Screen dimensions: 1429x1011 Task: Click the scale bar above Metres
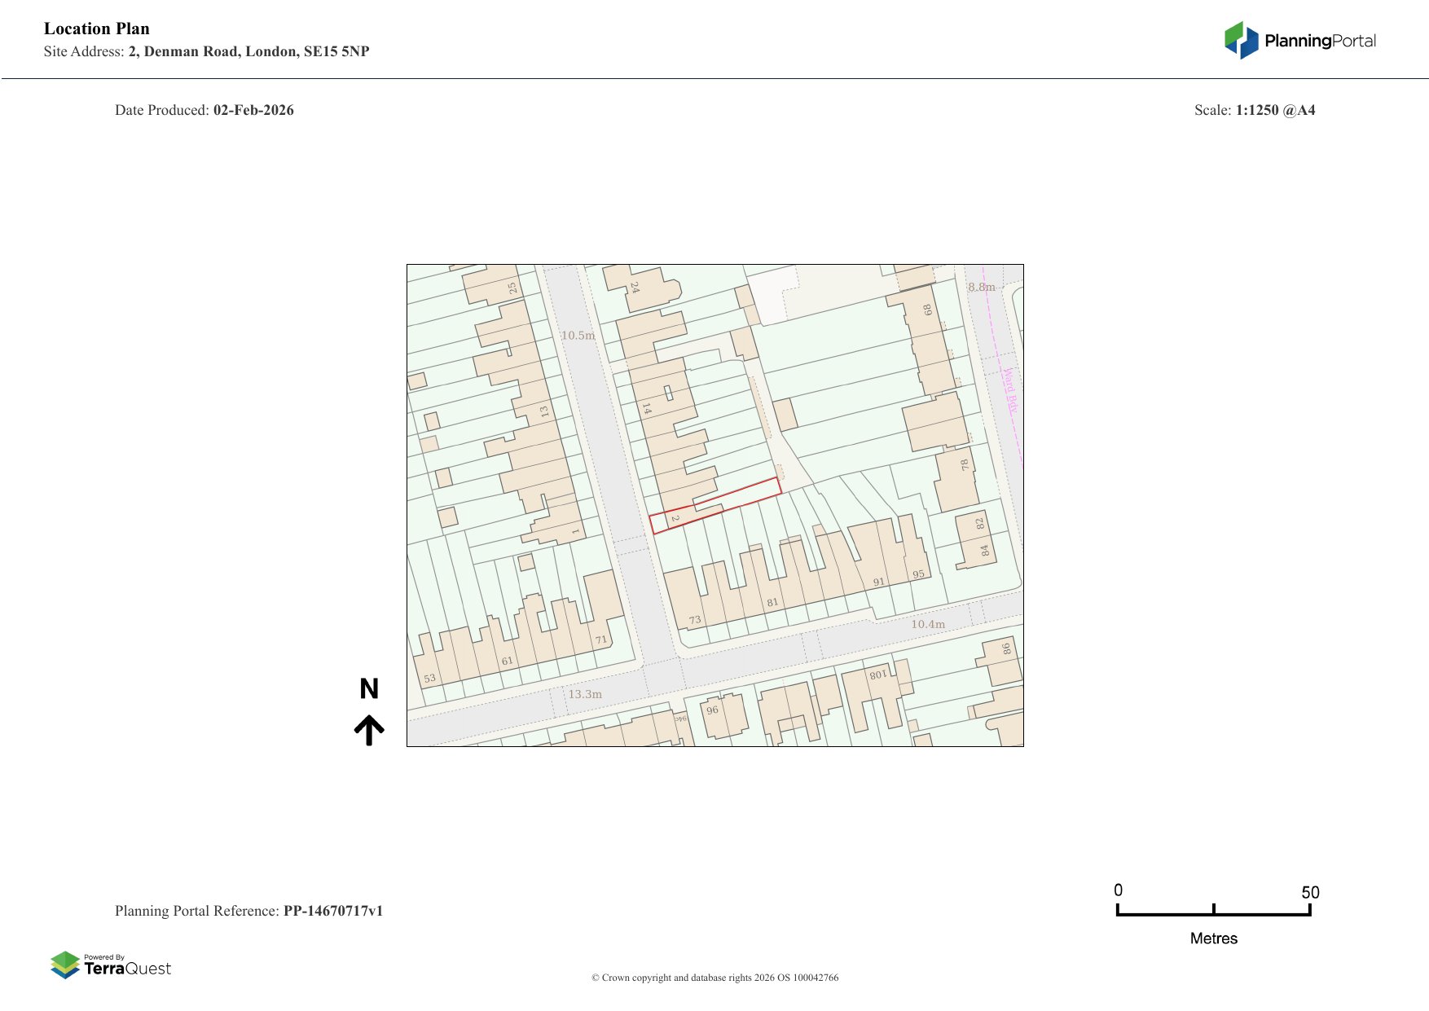(x=1213, y=912)
